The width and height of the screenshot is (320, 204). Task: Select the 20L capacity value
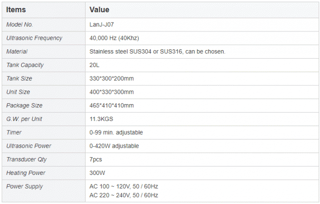94,65
